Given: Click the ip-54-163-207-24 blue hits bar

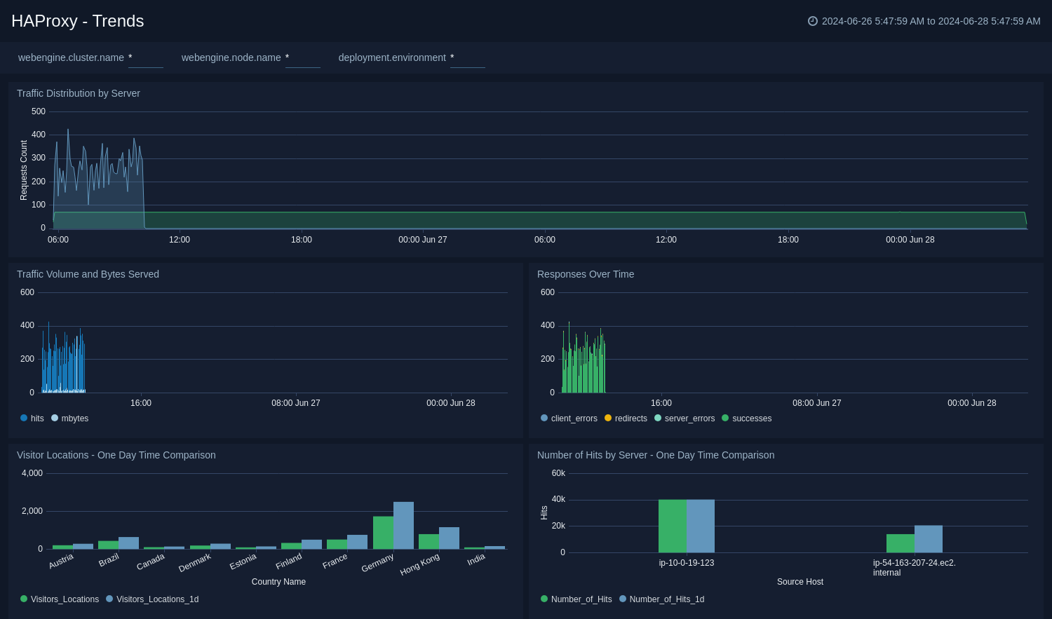Looking at the screenshot, I should (929, 539).
